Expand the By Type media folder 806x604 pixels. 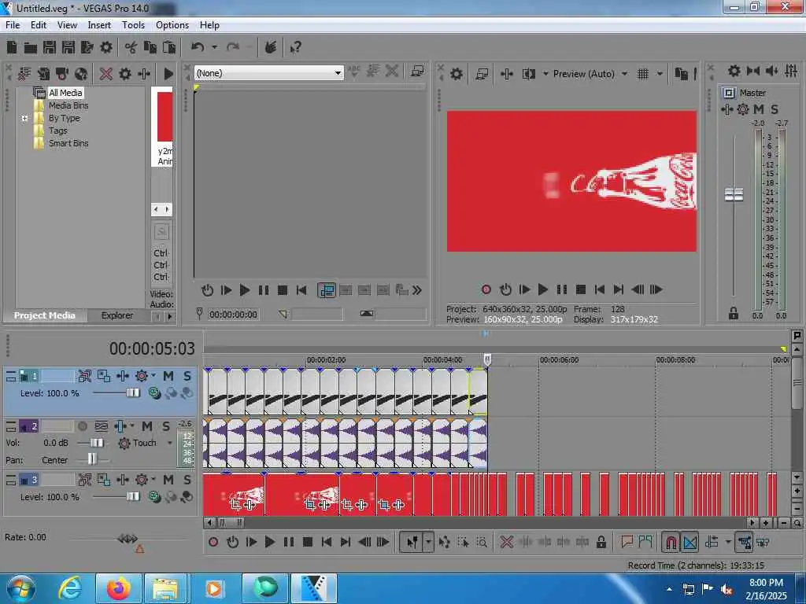(24, 118)
